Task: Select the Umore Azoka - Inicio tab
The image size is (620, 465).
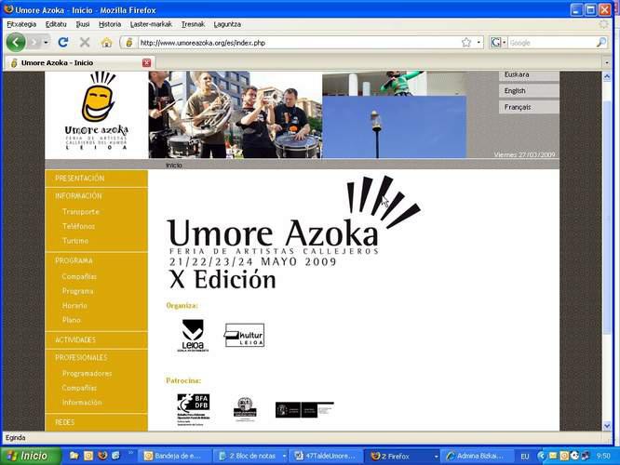Action: (79, 62)
